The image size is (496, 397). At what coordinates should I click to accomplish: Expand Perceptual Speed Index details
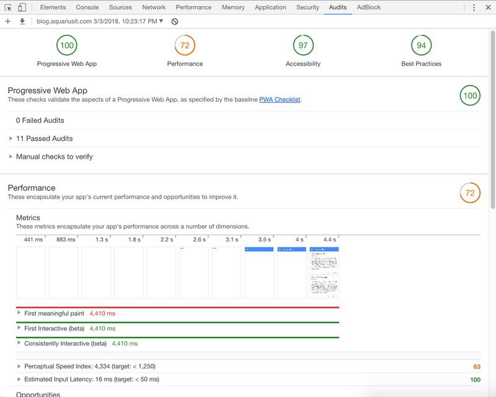click(x=89, y=367)
